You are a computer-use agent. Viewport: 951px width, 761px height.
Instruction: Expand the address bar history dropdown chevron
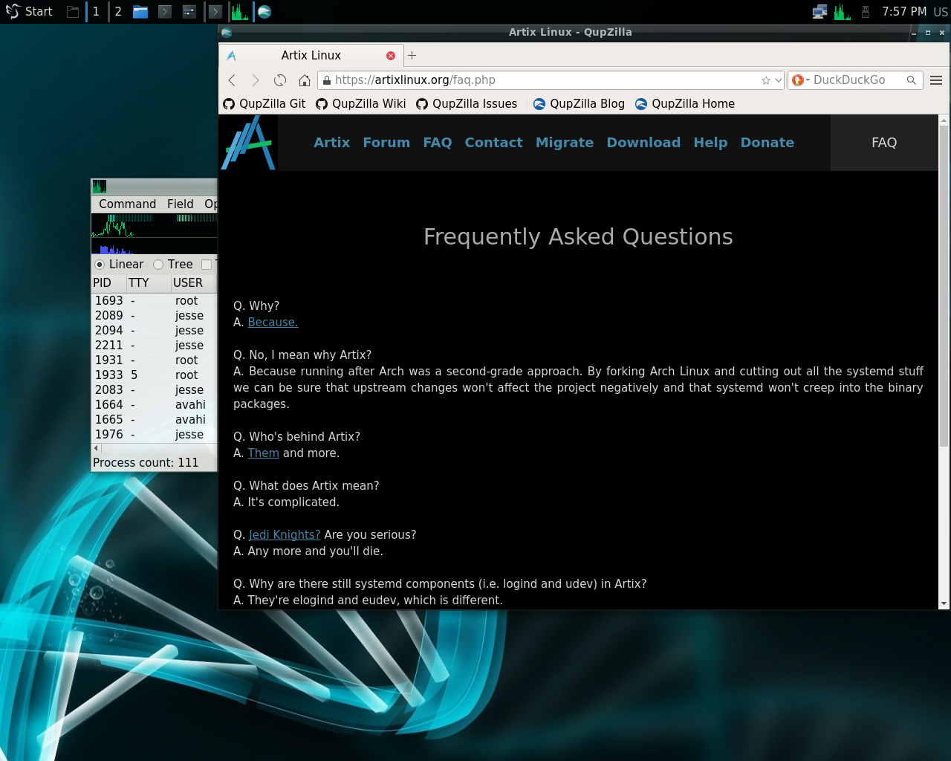(x=779, y=80)
